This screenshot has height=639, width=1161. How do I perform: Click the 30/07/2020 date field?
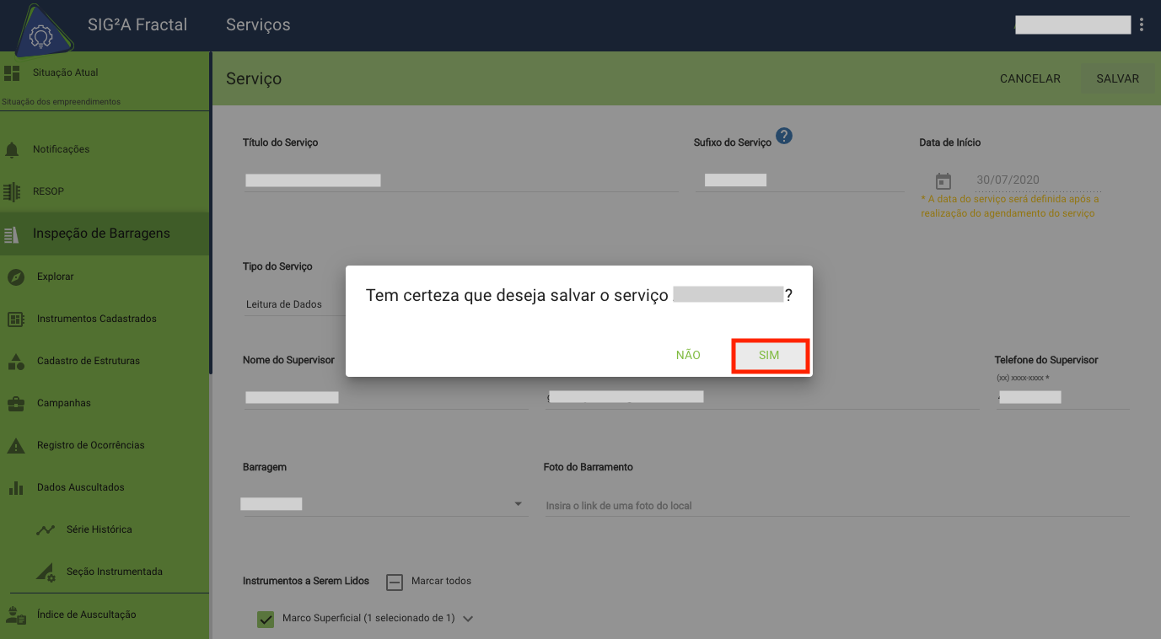coord(1038,180)
